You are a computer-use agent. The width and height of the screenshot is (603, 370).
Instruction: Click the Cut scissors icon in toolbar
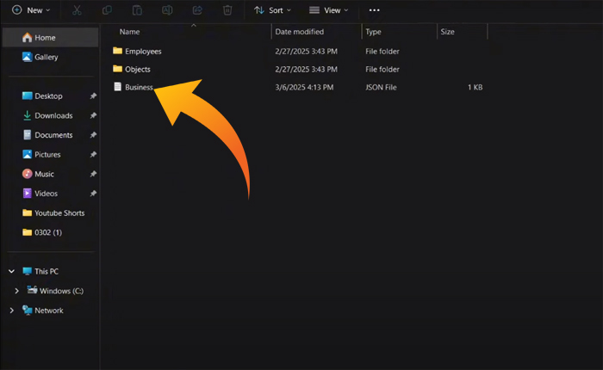[78, 10]
